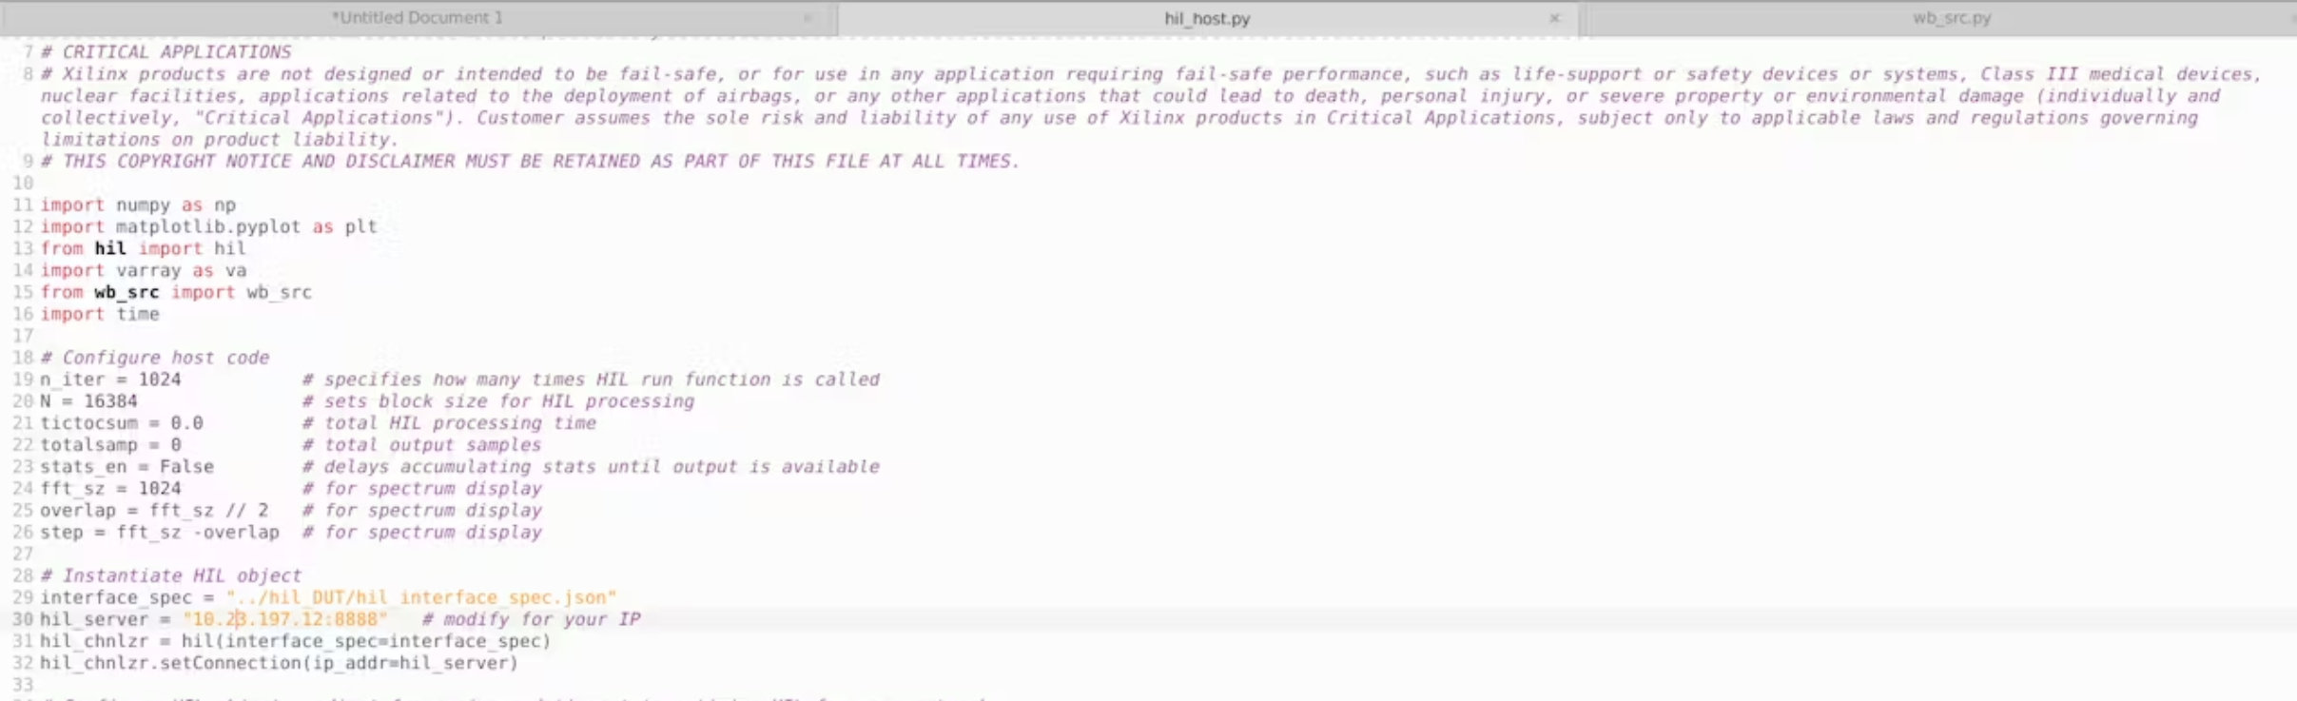Click 'from wb_src import wb_src' line
This screenshot has height=701, width=2297.
tap(176, 292)
